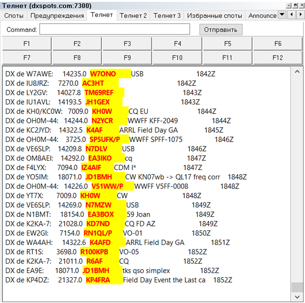Click frequency 14235.0 on the W7AWE line
305x303 pixels.
click(x=74, y=74)
